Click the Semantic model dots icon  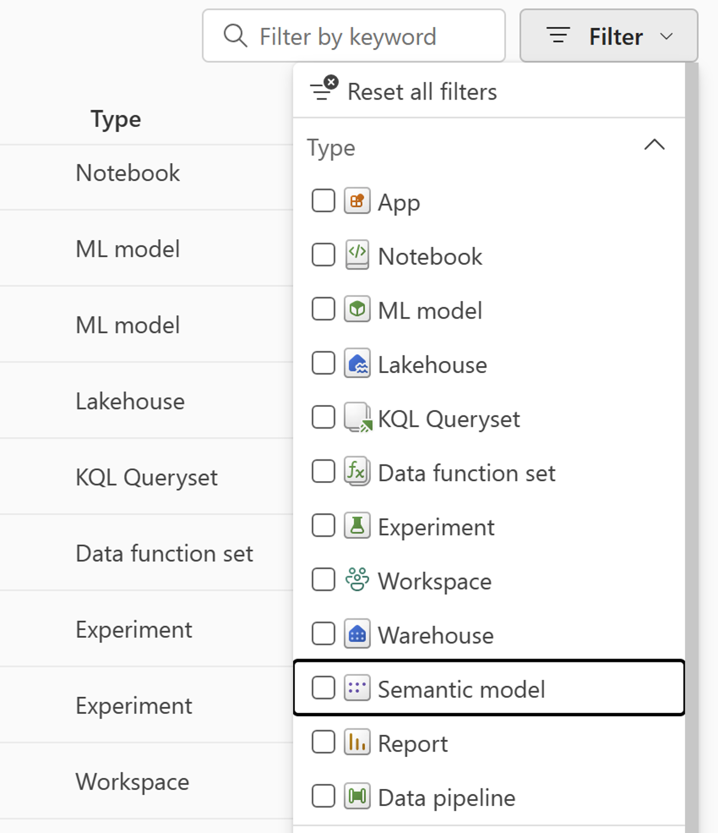[x=357, y=688]
